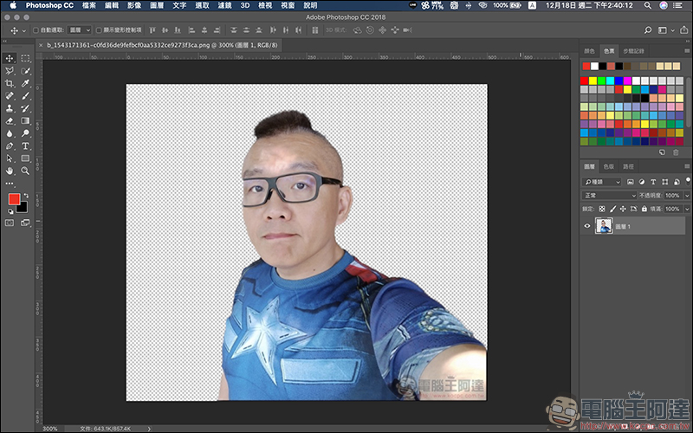
Task: Open the 正常 blend mode dropdown
Action: coord(610,196)
